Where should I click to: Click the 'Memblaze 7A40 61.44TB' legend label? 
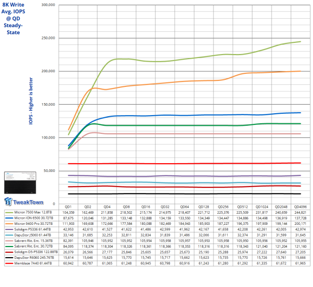(x=33, y=263)
